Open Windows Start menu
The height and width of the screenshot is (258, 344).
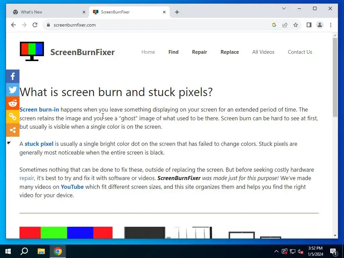tap(8, 251)
